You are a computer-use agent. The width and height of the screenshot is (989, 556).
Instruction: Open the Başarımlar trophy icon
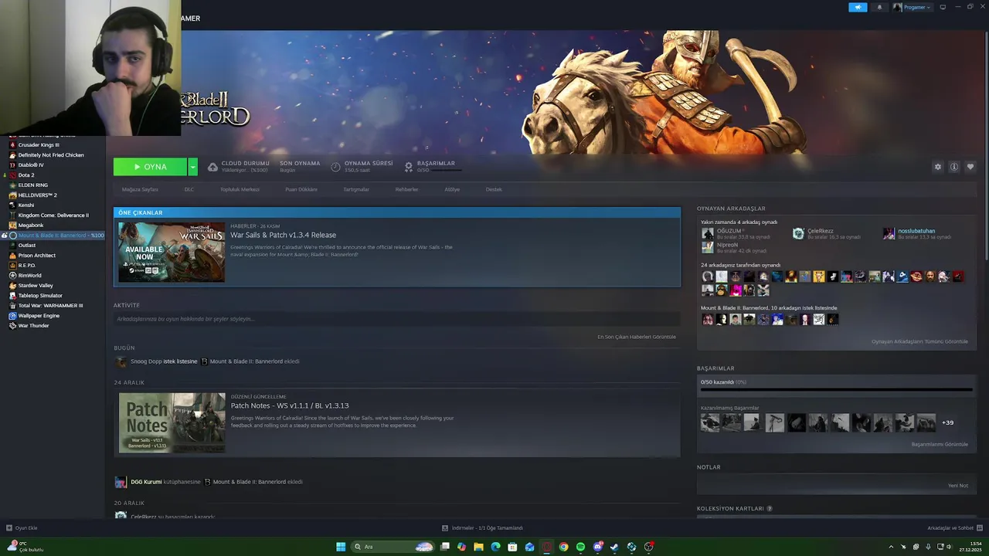coord(409,167)
